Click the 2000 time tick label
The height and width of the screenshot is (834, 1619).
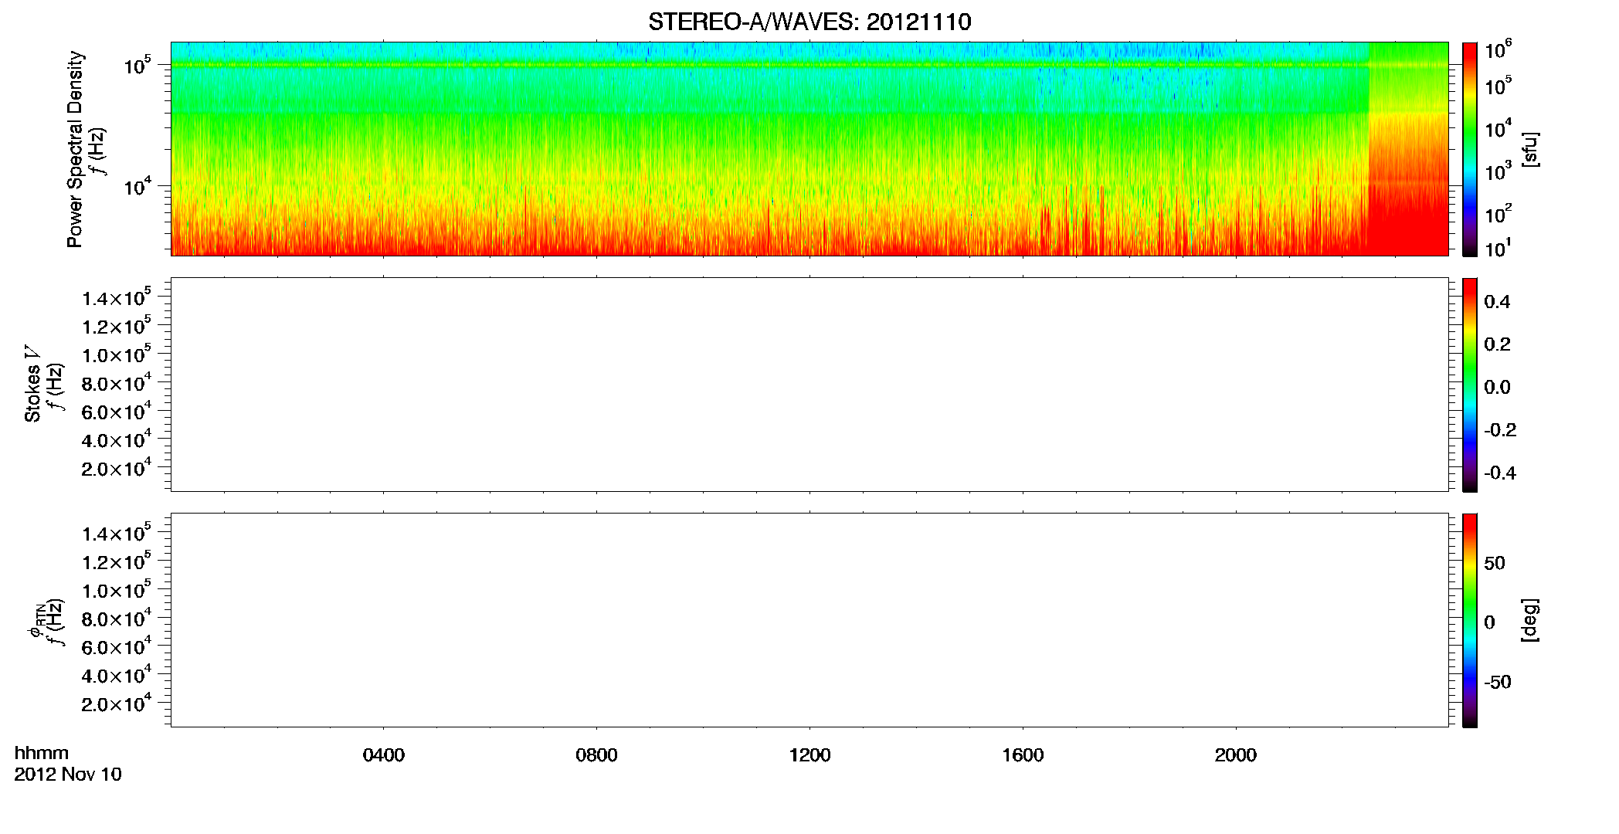click(x=1236, y=755)
